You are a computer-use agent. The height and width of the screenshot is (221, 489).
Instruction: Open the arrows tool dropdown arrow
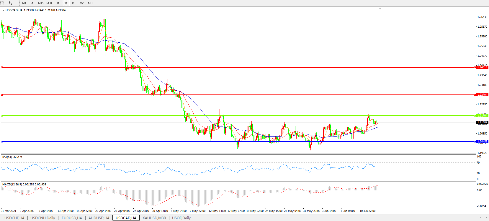coord(15,3)
